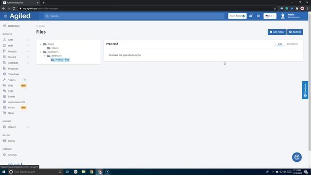Click the Billing icon in sidebar
The image size is (311, 175).
(4, 141)
